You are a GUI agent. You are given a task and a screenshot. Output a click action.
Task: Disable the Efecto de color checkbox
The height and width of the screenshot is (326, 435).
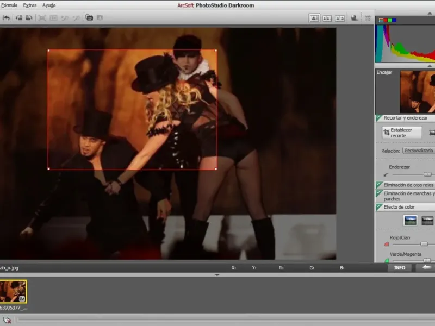[x=379, y=207]
